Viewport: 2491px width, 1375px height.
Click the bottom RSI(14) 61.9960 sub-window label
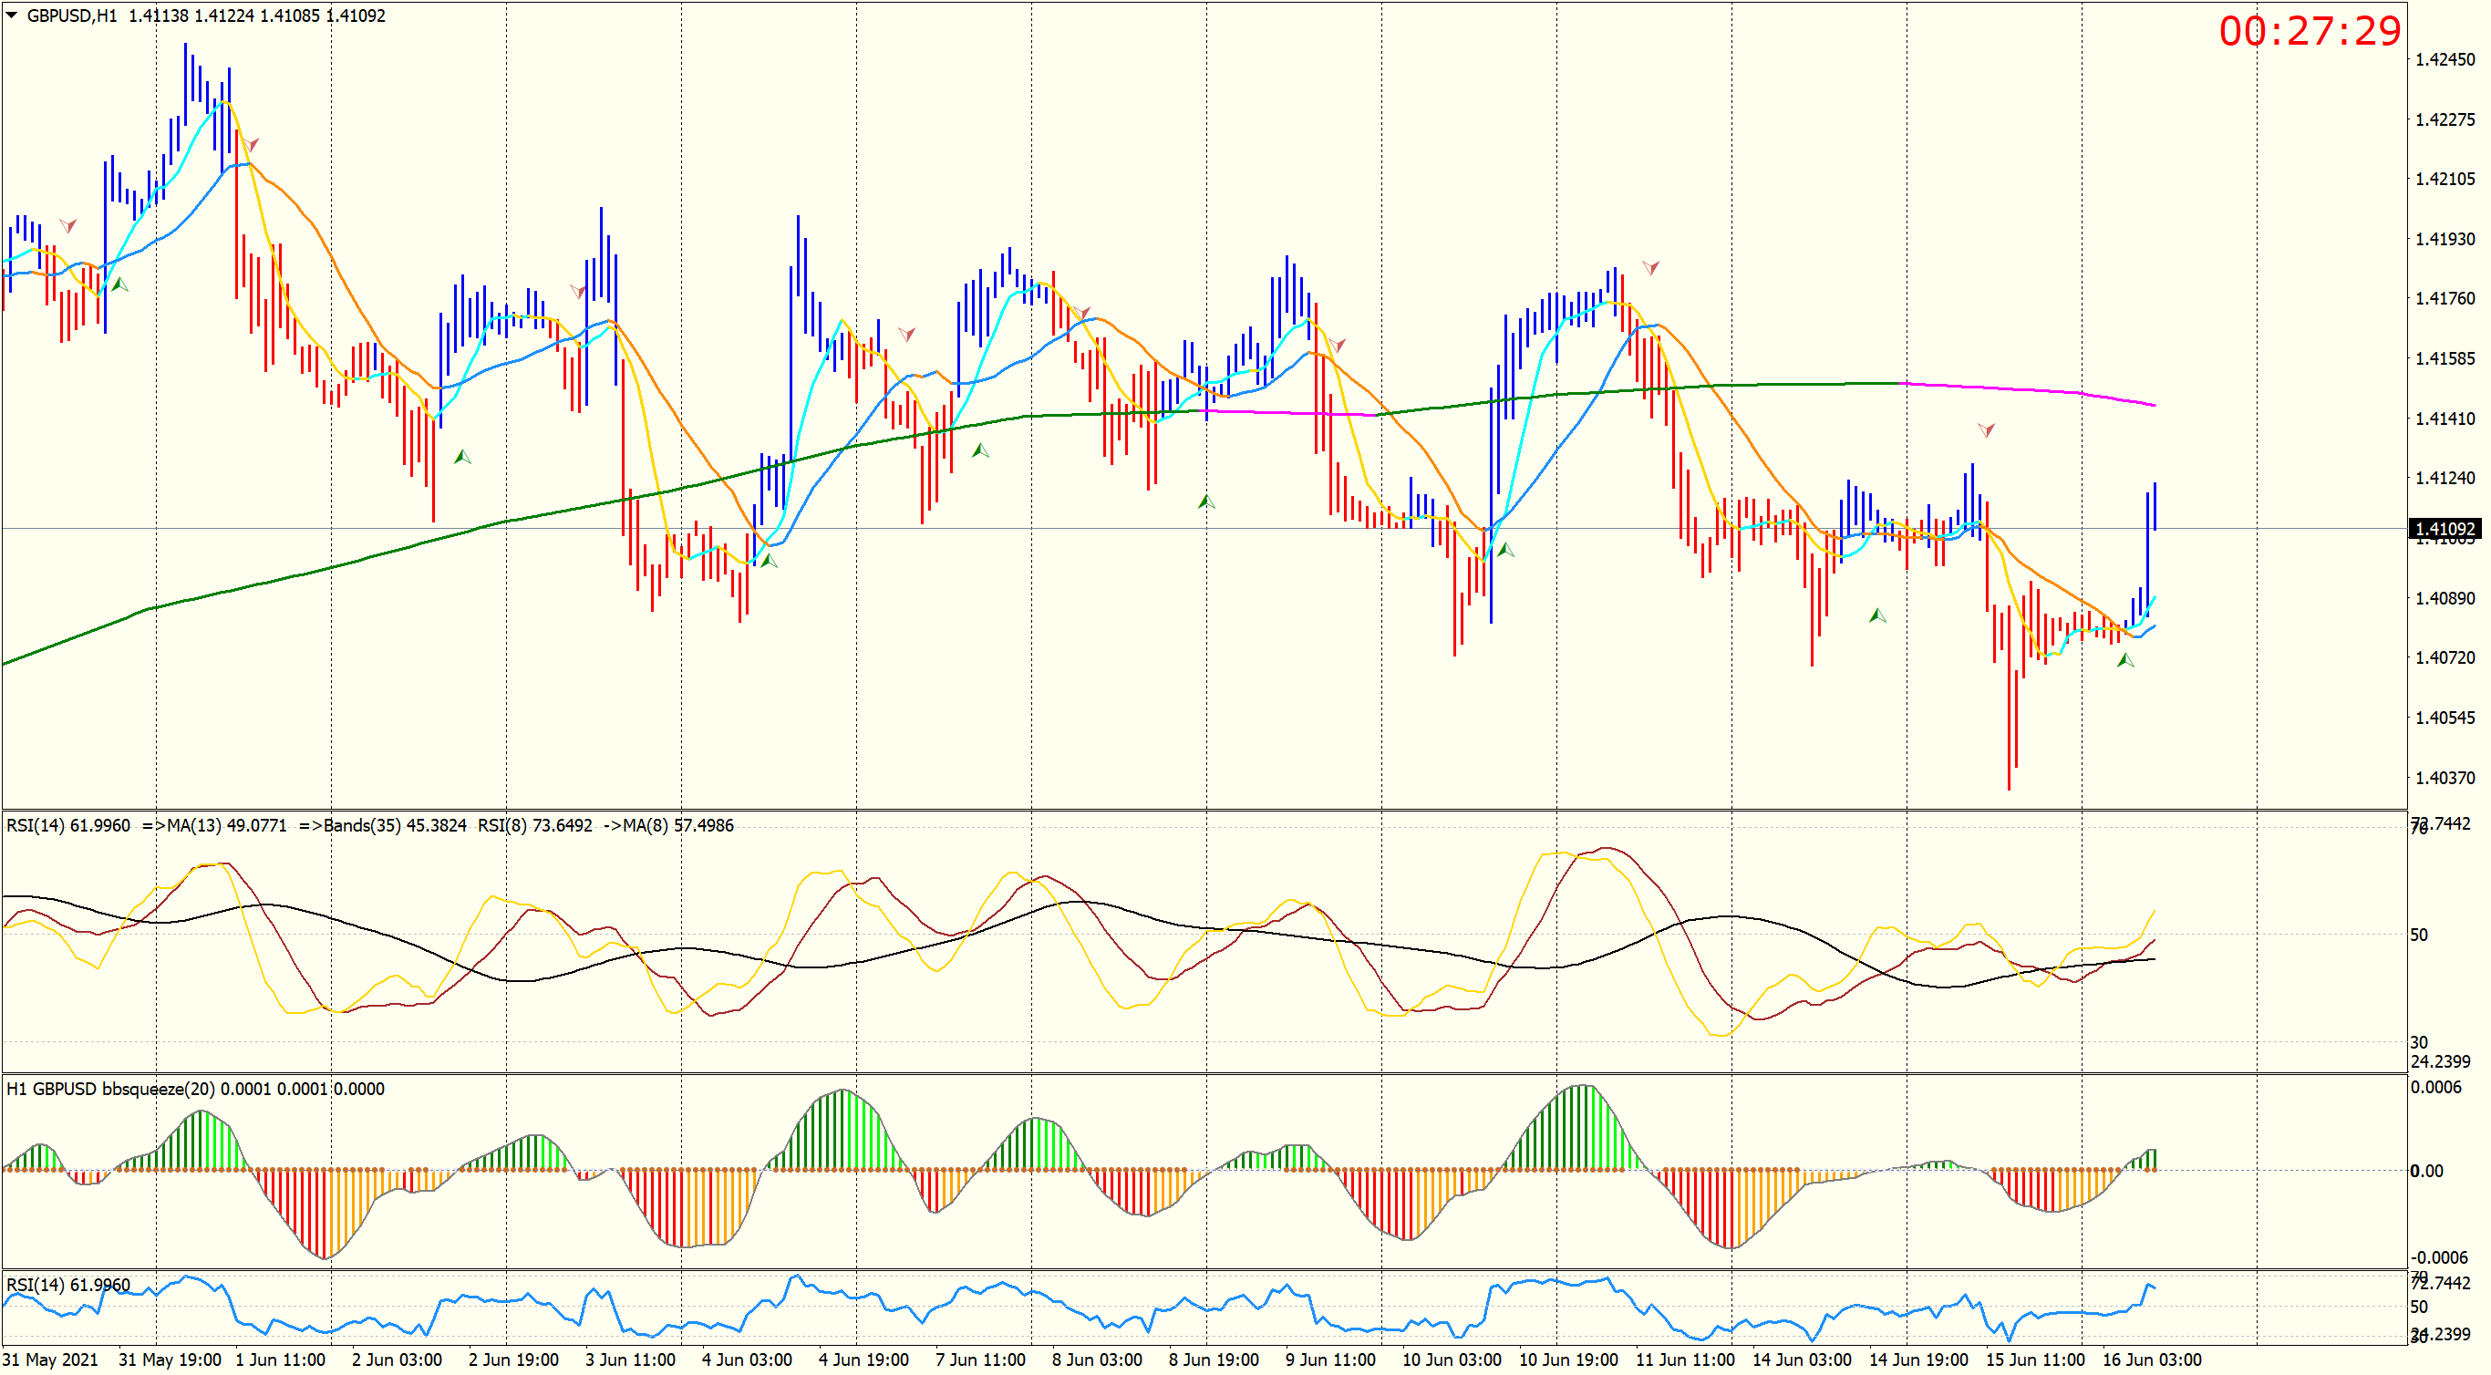(67, 1284)
